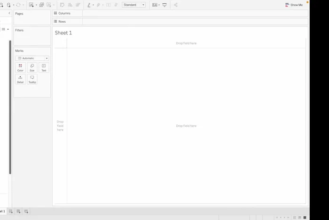This screenshot has height=220, width=329.
Task: Select the Highlight pen tool
Action: point(89,5)
